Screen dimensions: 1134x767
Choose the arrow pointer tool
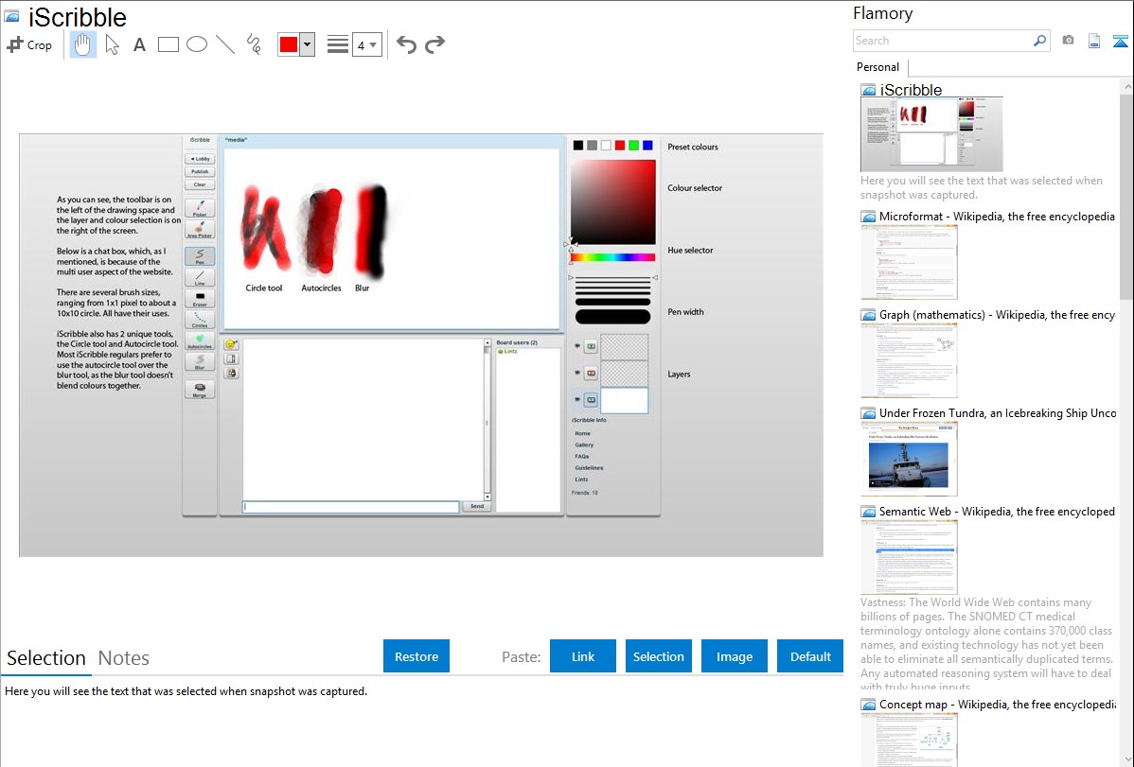[112, 44]
